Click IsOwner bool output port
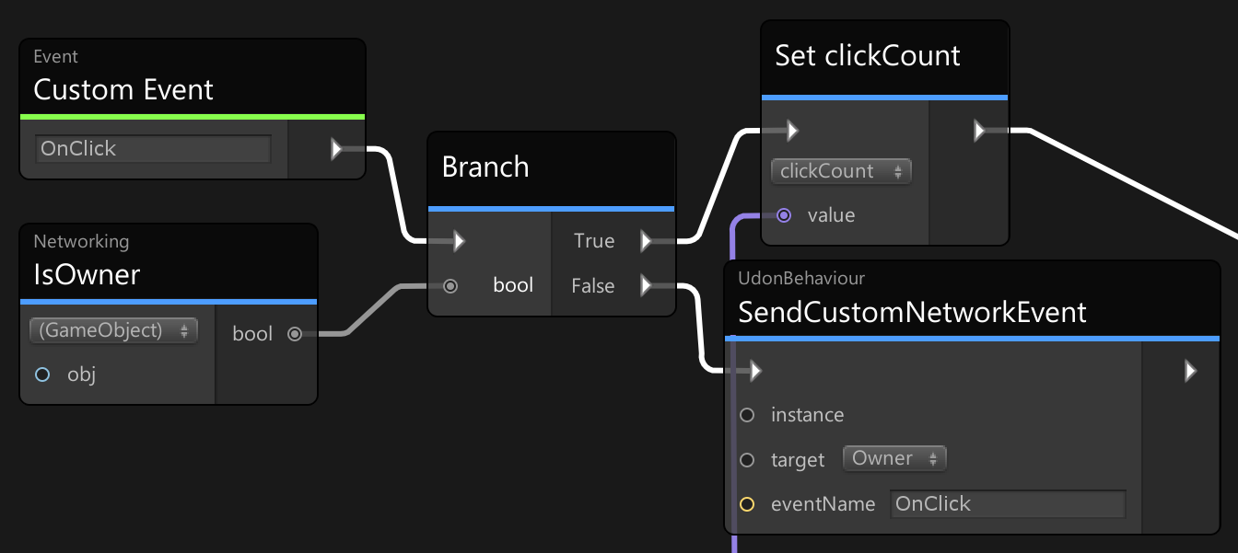 pos(294,334)
